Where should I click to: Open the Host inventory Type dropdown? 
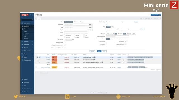(114, 22)
